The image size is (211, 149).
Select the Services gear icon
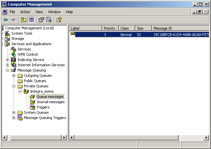(x=14, y=49)
